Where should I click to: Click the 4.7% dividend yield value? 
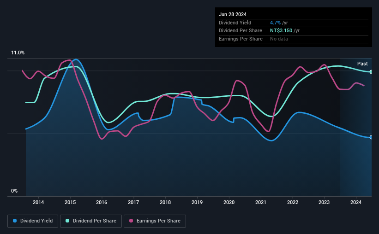(x=275, y=23)
